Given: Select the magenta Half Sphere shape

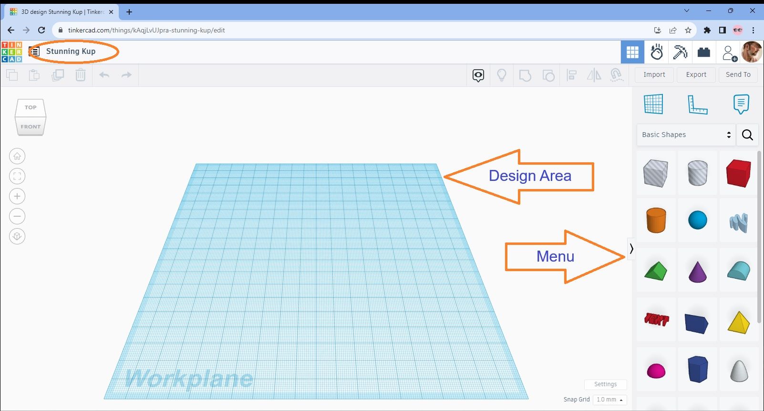Looking at the screenshot, I should tap(656, 370).
